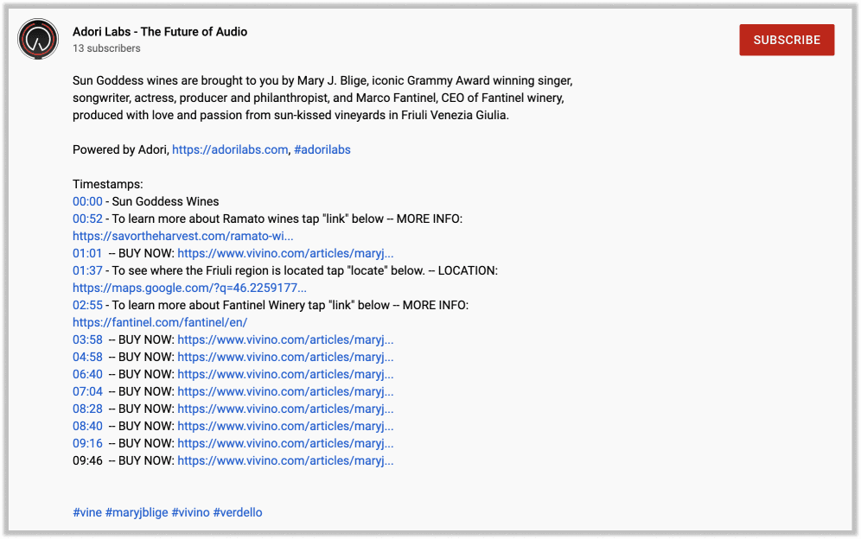Jump to the 00:52 timestamp

[87, 219]
